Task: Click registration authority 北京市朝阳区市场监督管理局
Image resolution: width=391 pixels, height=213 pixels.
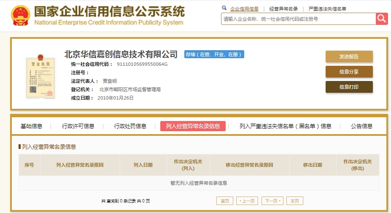Action: pyautogui.click(x=130, y=89)
